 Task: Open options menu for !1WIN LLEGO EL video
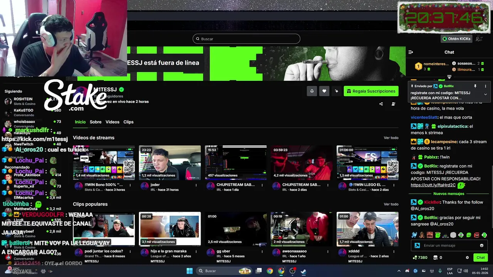(x=394, y=185)
